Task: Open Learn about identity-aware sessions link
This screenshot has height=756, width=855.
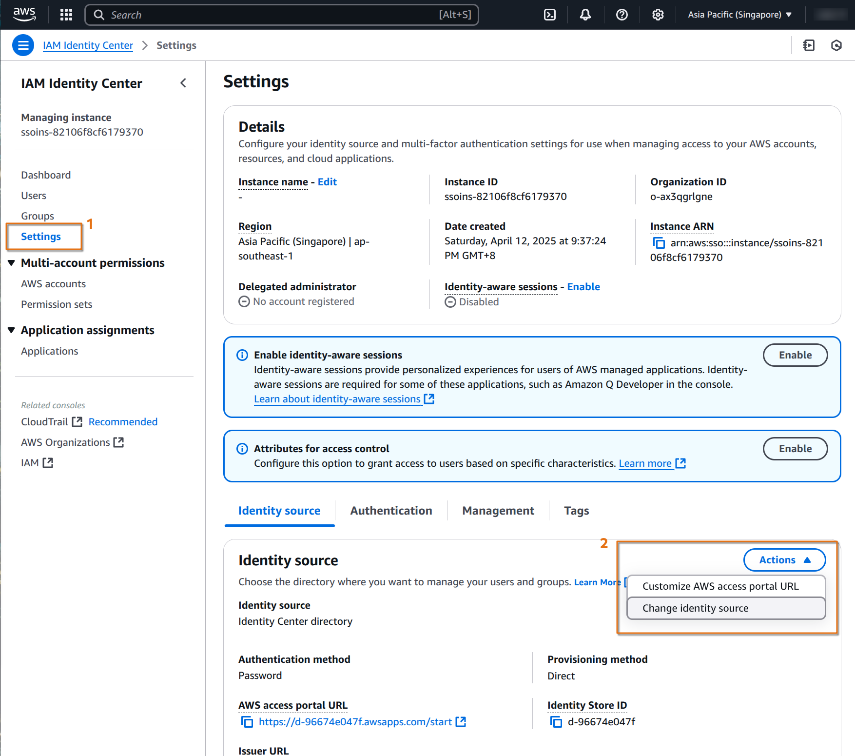Action: (344, 399)
